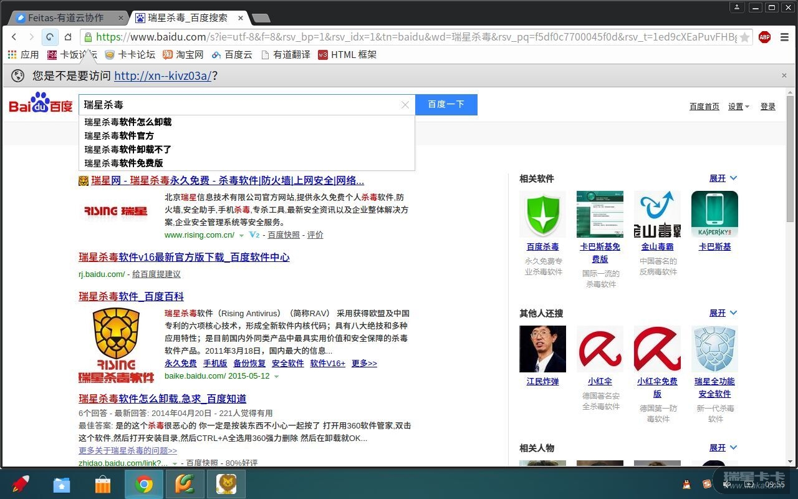This screenshot has height=499, width=798.
Task: Open the lion Rising app in taskbar
Action: 226,484
